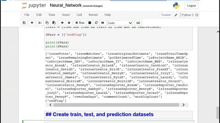Click 'worklogCount' in the output
The height and width of the screenshot is (123, 220).
tap(147, 97)
